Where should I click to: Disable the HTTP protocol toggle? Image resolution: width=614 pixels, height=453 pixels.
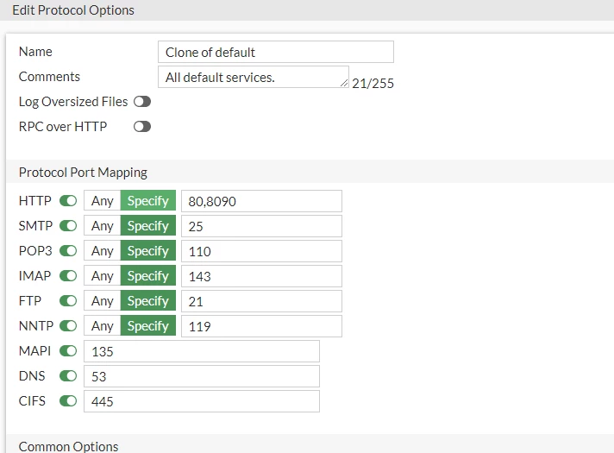tap(68, 201)
